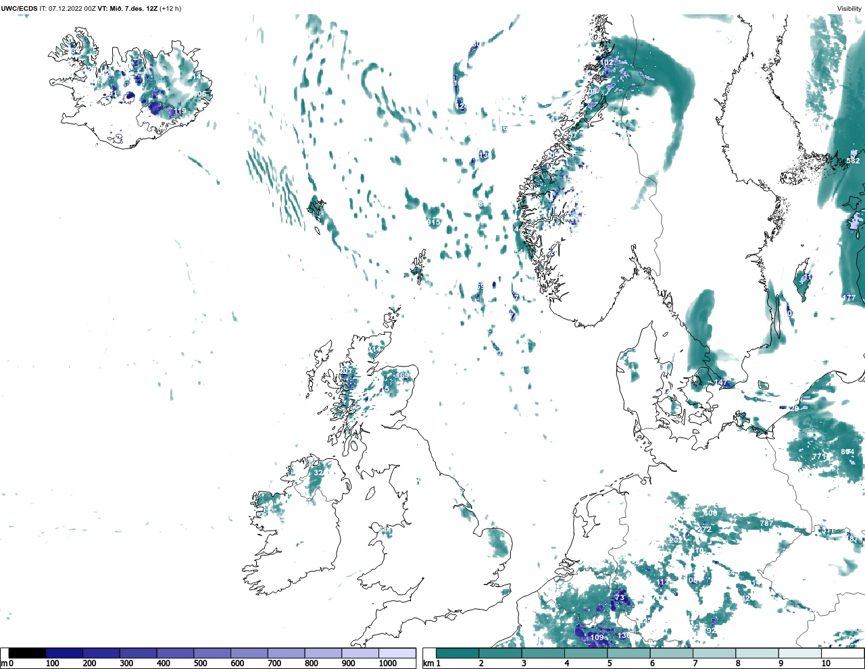Screen dimensions: 865x669
Task: Click the black 0–100 m legend swatch
Action: (x=28, y=653)
